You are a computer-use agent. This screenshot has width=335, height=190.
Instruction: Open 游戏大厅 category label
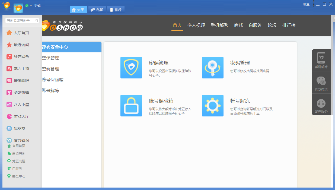[x=21, y=116]
